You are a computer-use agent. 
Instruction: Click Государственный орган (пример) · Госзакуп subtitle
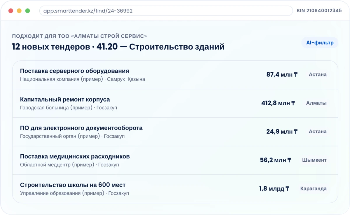click(72, 137)
